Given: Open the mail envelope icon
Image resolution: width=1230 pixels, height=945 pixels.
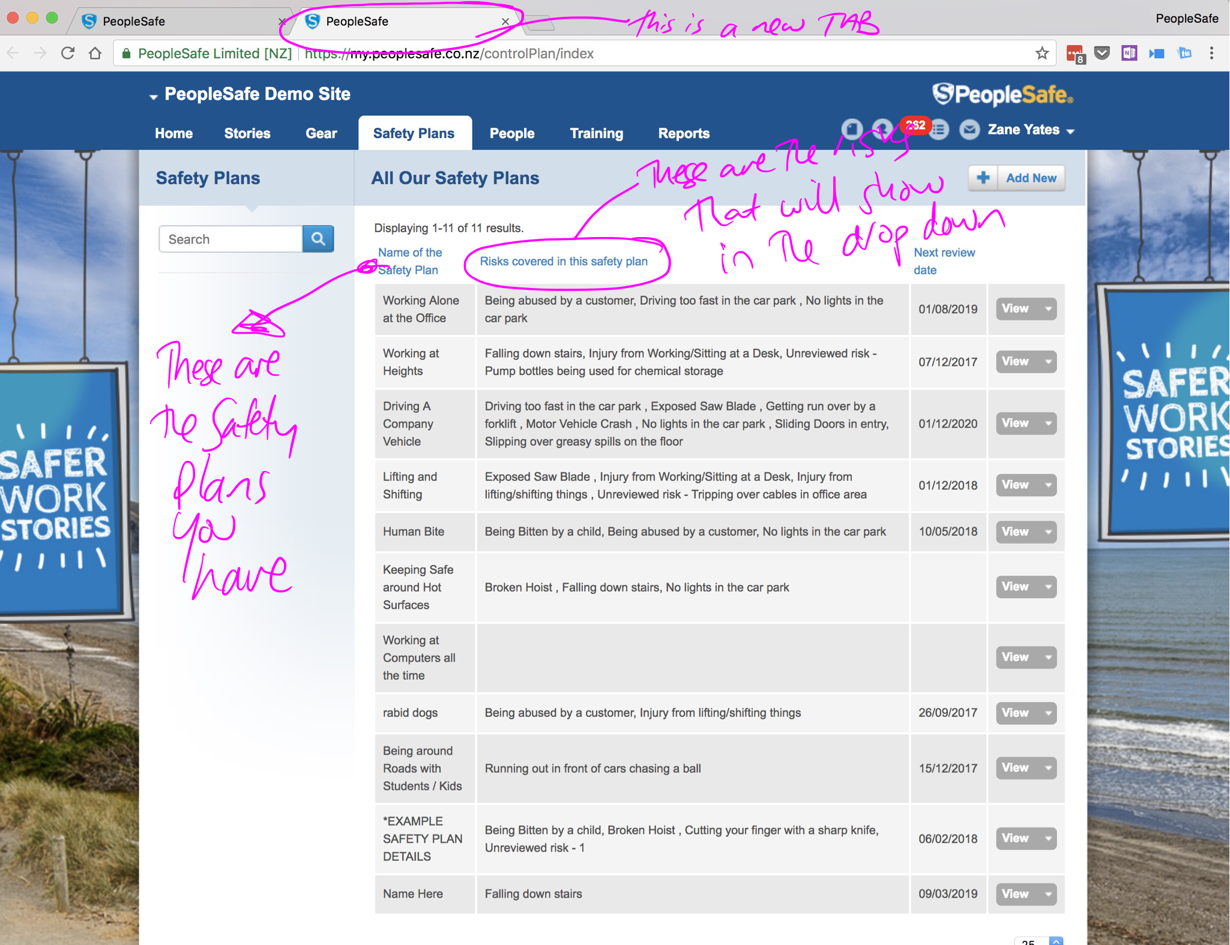Looking at the screenshot, I should pyautogui.click(x=968, y=129).
